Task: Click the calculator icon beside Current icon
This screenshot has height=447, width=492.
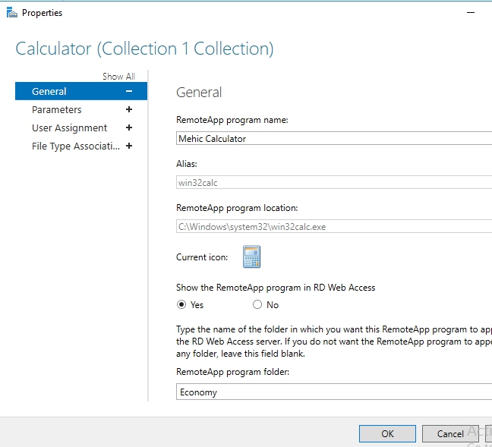Action: 251,257
